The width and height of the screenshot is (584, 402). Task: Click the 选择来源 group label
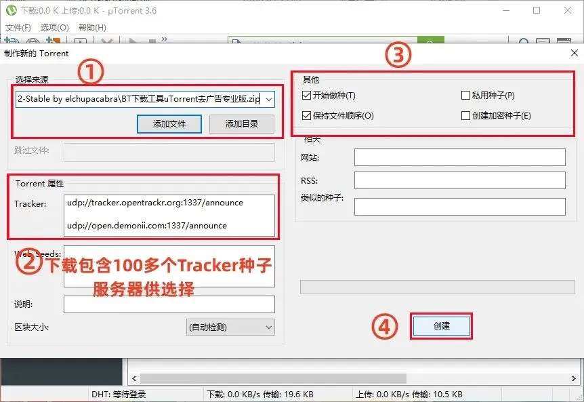[x=32, y=79]
